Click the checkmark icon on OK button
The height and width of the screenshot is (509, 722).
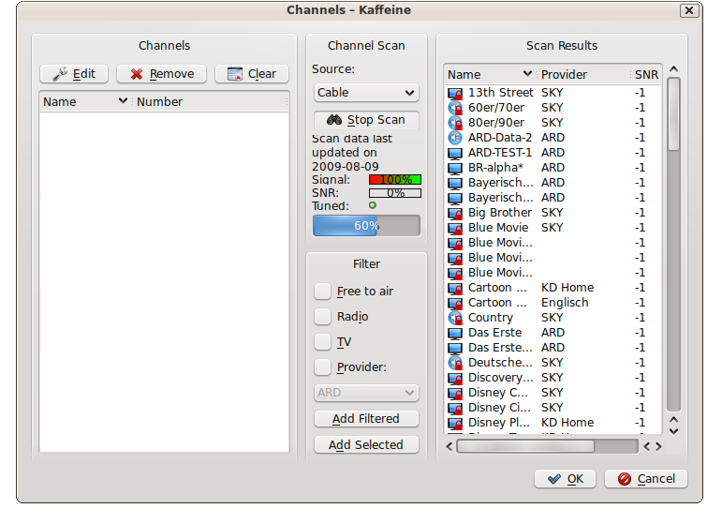click(554, 479)
